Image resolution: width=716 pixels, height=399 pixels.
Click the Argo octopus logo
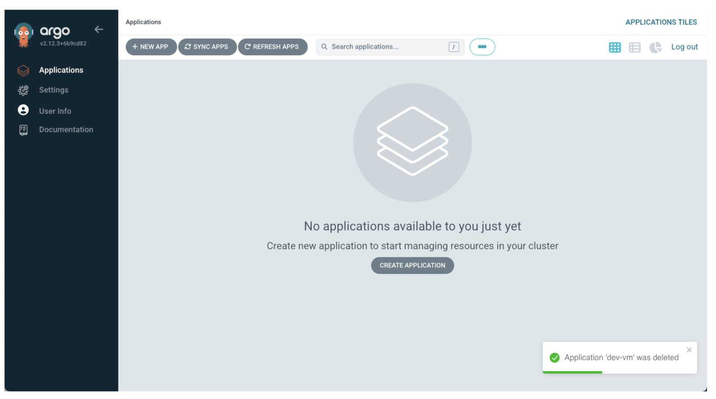click(23, 35)
